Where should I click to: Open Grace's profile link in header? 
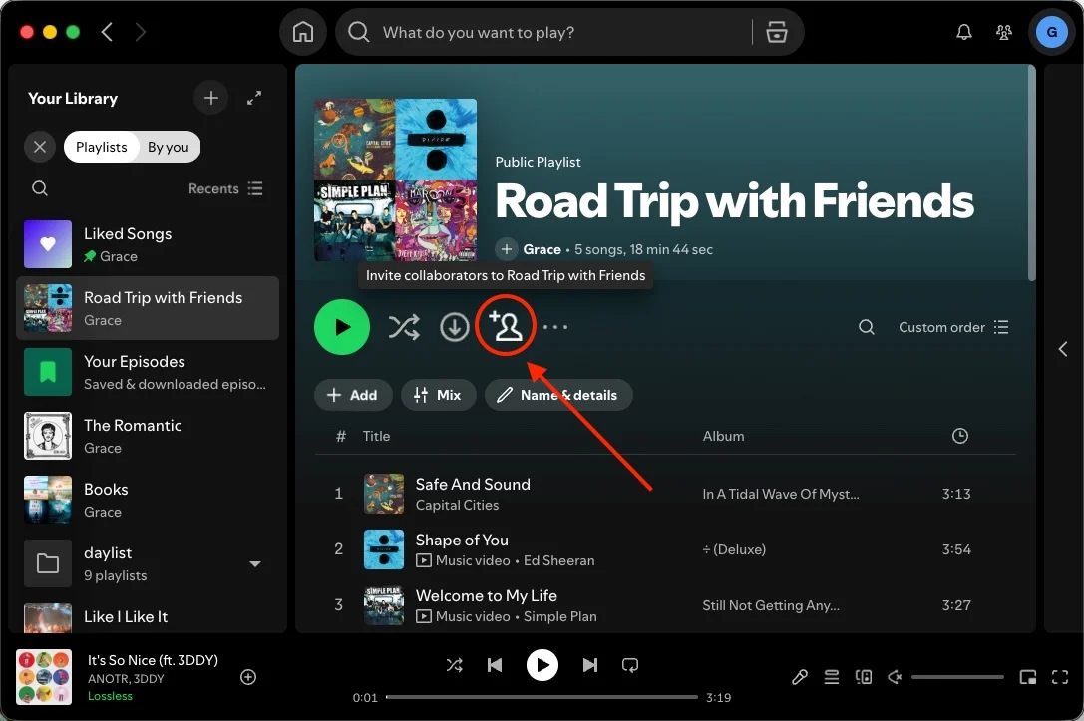click(x=542, y=249)
